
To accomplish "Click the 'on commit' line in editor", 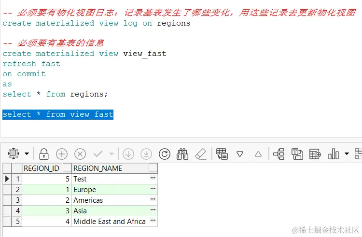I will pyautogui.click(x=24, y=74).
